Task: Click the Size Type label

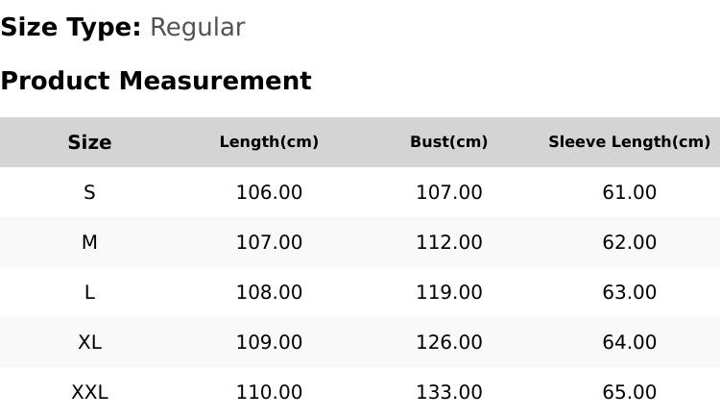Action: [x=71, y=27]
